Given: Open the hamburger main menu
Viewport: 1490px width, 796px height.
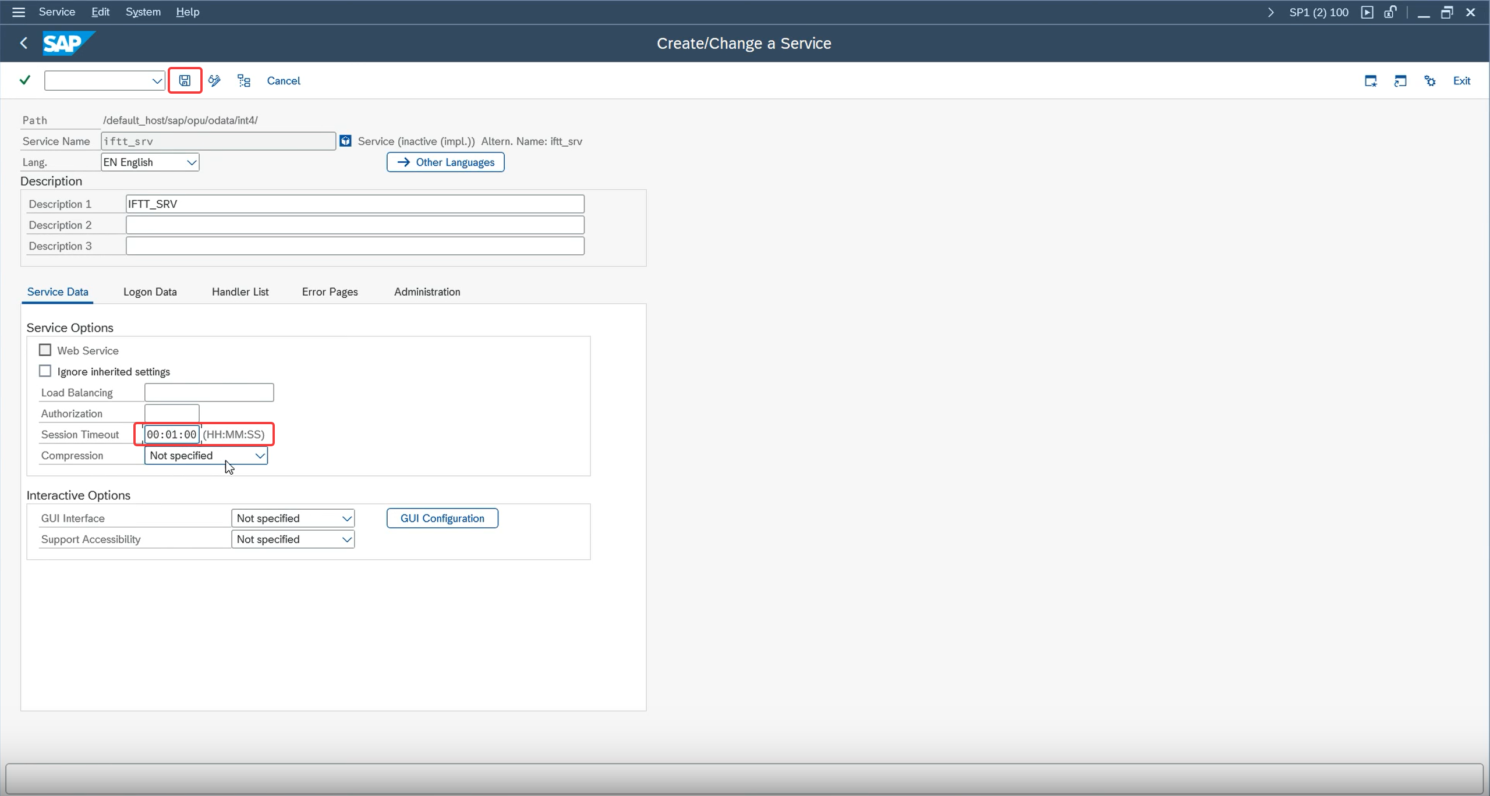Looking at the screenshot, I should tap(18, 12).
